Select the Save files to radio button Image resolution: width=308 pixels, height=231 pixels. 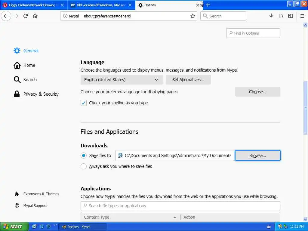click(x=84, y=156)
